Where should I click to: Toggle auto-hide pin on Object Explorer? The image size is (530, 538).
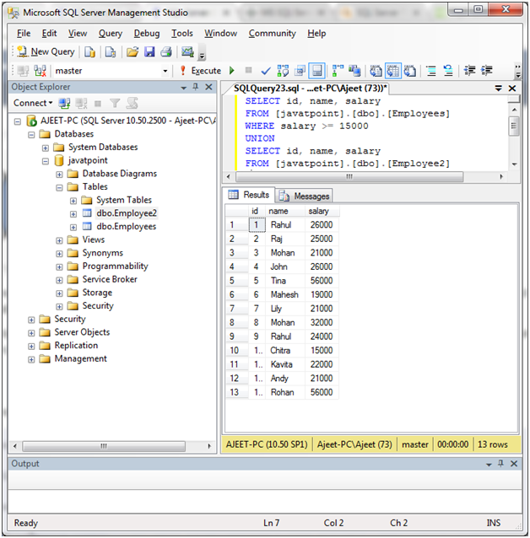tap(196, 87)
